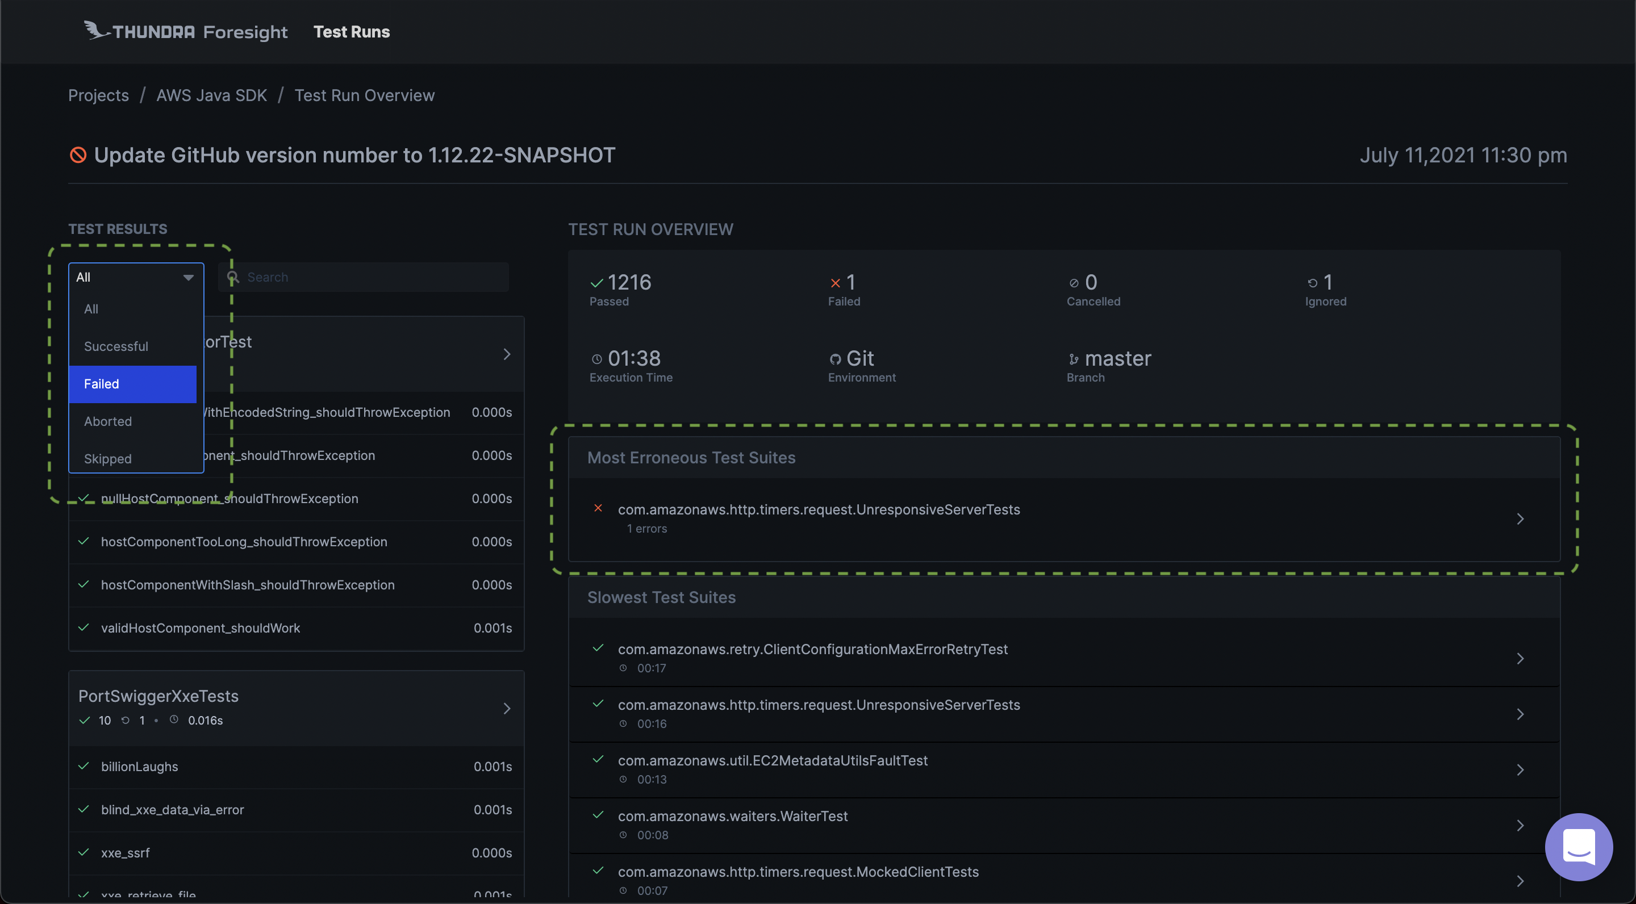
Task: Click checkmark icon of validHostComponent_shouldWork
Action: (x=83, y=627)
